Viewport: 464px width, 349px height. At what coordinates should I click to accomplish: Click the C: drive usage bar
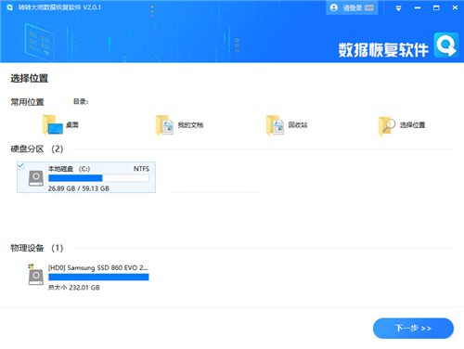pos(98,178)
